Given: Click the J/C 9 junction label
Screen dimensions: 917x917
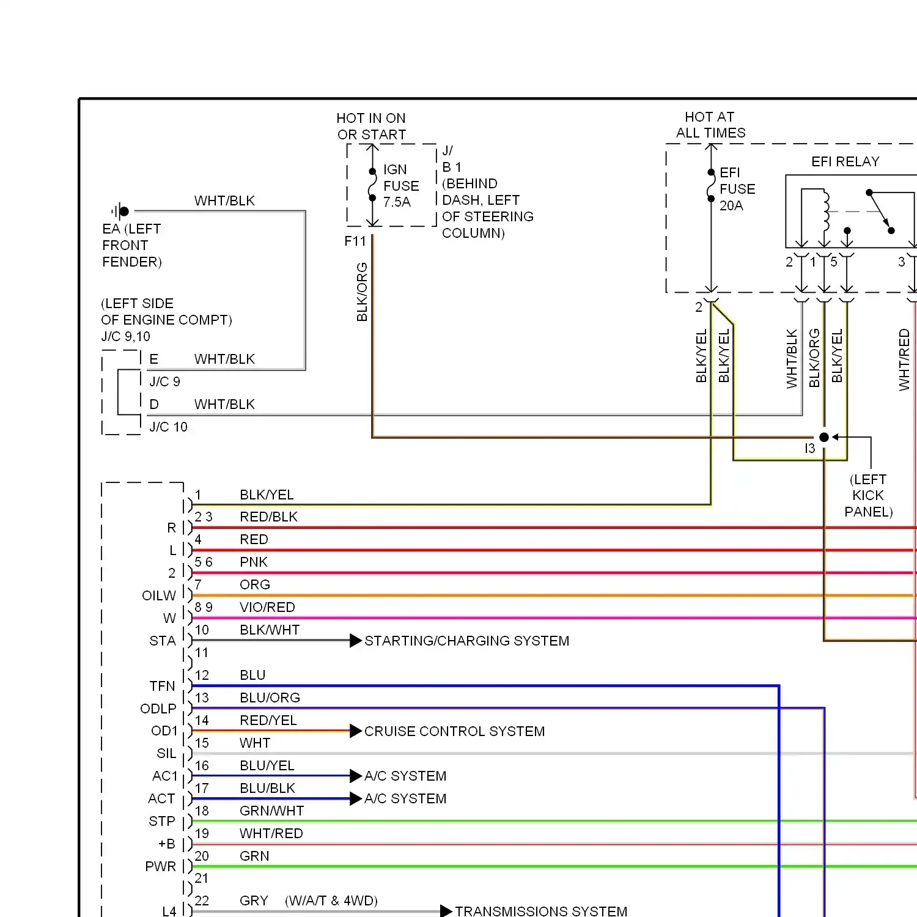Looking at the screenshot, I should [165, 382].
